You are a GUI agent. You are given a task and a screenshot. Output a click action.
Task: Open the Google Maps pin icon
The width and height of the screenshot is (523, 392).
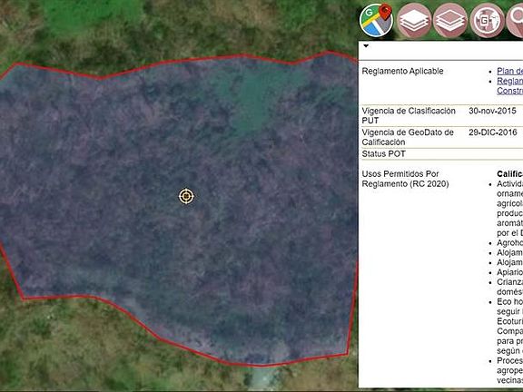click(x=376, y=20)
